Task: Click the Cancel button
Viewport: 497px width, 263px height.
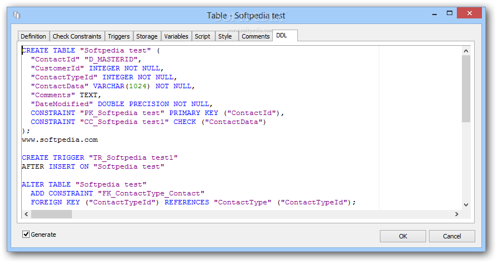Action: (x=452, y=236)
